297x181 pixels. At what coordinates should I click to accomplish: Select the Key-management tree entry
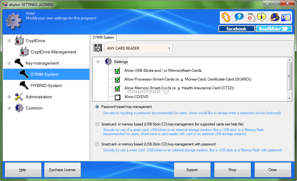click(42, 63)
